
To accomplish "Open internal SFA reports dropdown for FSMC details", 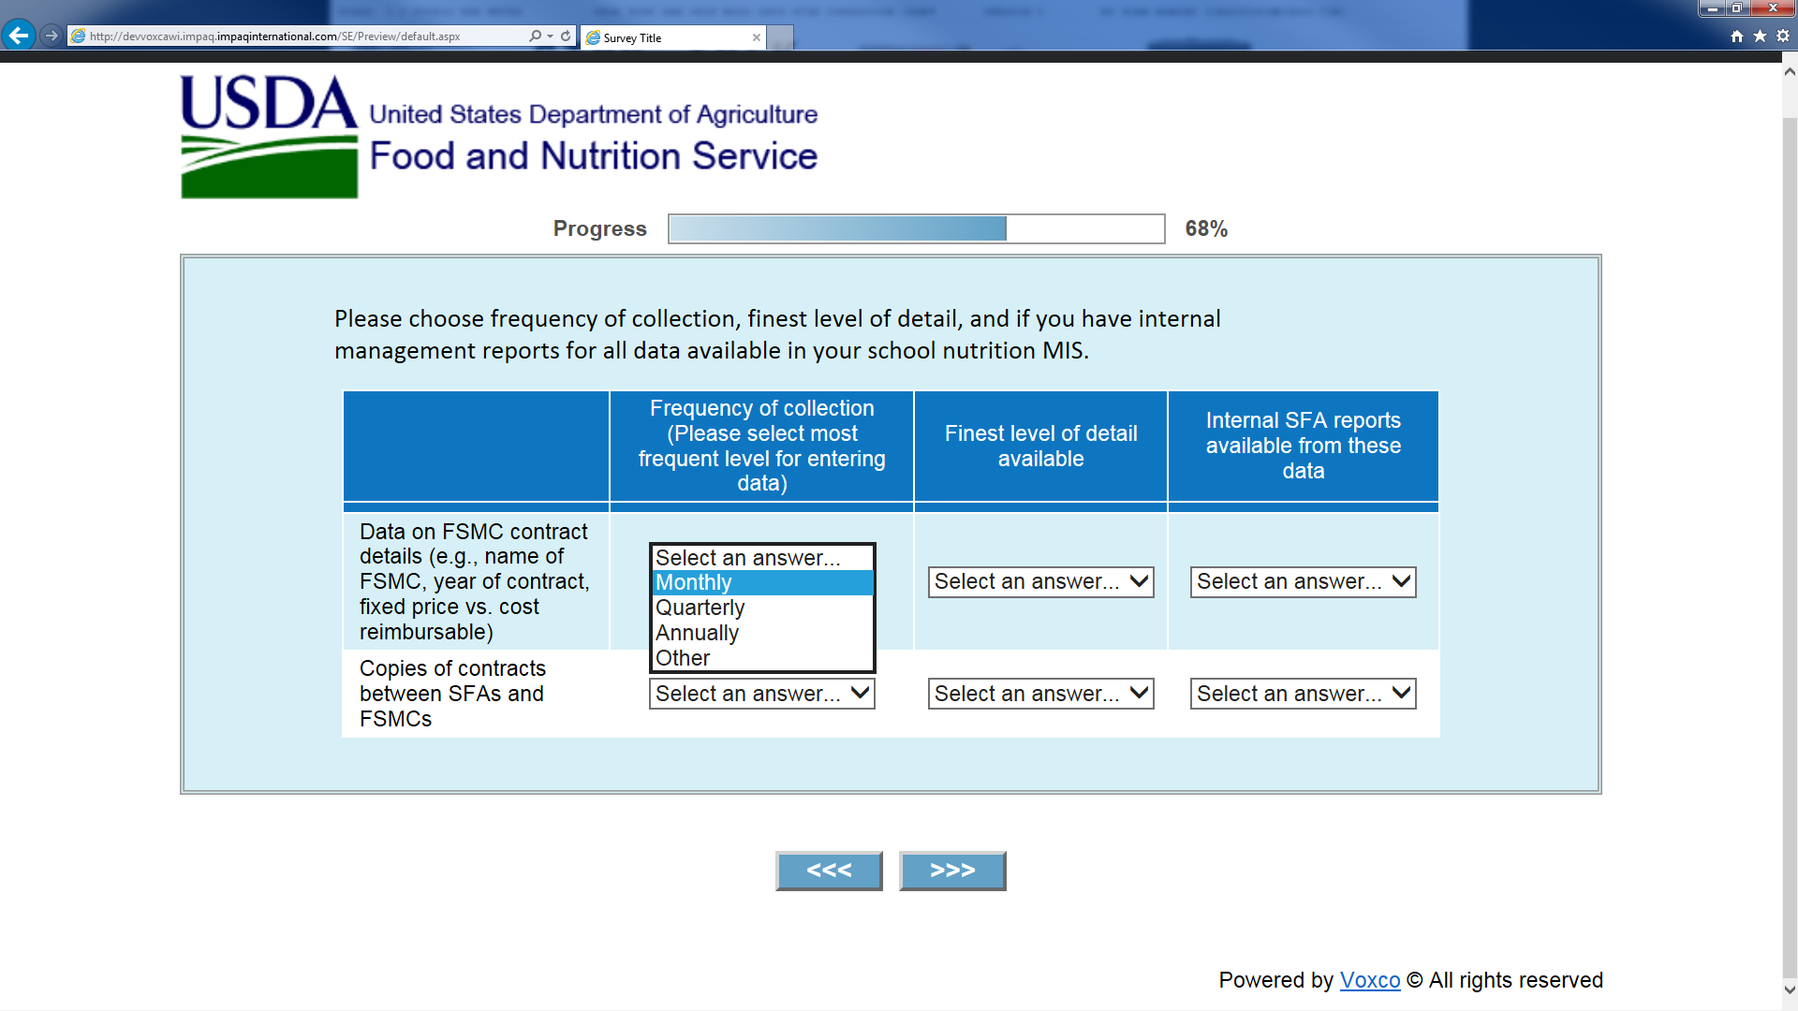I will 1303,581.
